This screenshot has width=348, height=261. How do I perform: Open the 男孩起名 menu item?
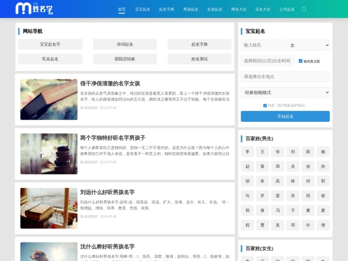(x=191, y=9)
